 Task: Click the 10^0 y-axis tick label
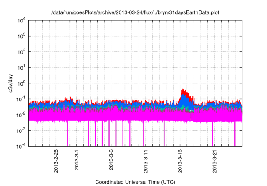[x=22, y=83]
